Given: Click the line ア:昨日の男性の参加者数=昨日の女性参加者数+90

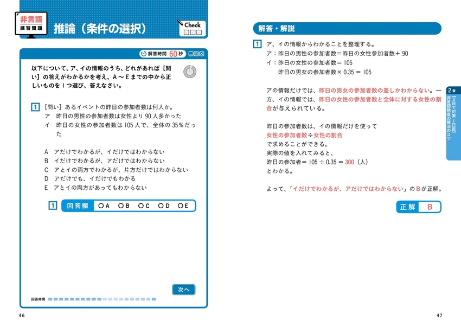Looking at the screenshot, I should [x=337, y=54].
